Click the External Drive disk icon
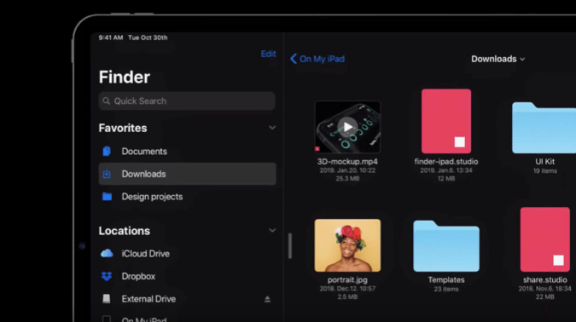 (107, 298)
